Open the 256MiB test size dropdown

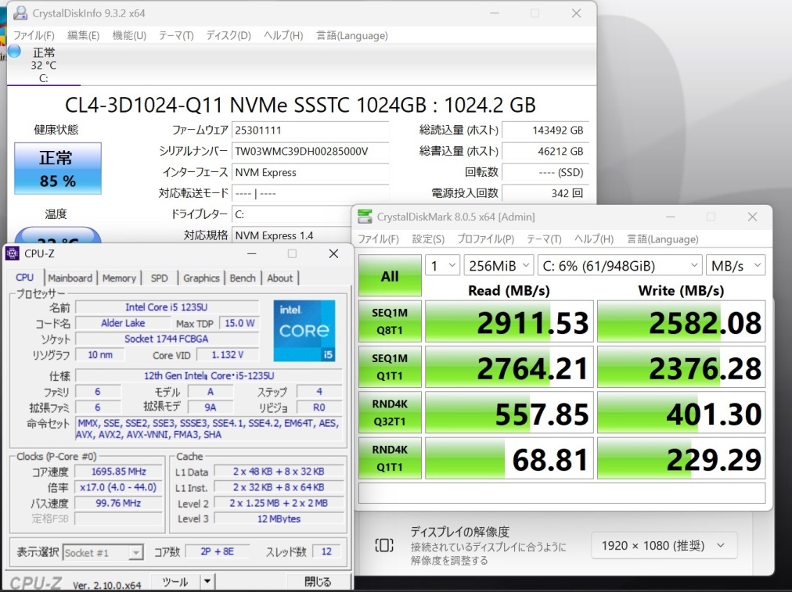pyautogui.click(x=499, y=265)
